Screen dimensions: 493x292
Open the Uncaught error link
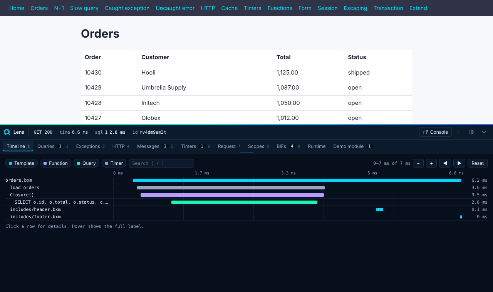[175, 8]
